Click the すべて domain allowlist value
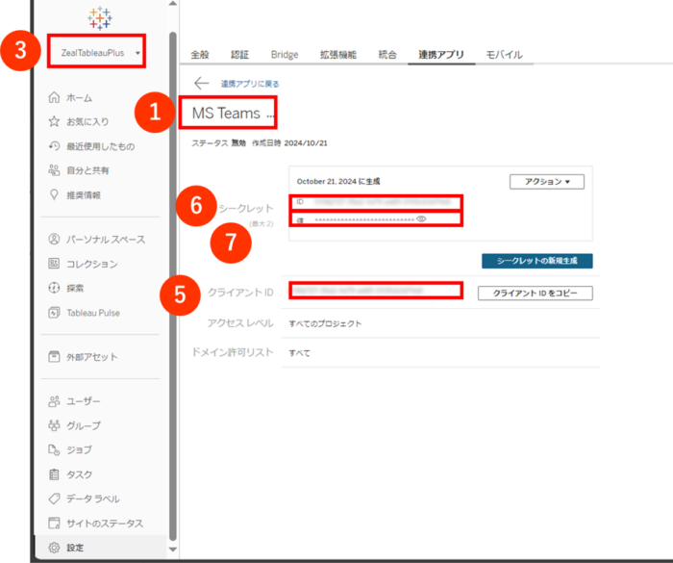This screenshot has width=673, height=563. click(299, 353)
